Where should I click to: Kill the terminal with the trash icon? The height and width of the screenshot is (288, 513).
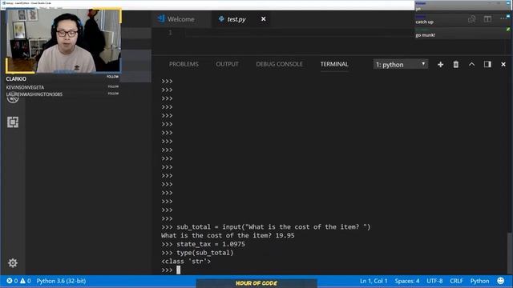tap(456, 65)
